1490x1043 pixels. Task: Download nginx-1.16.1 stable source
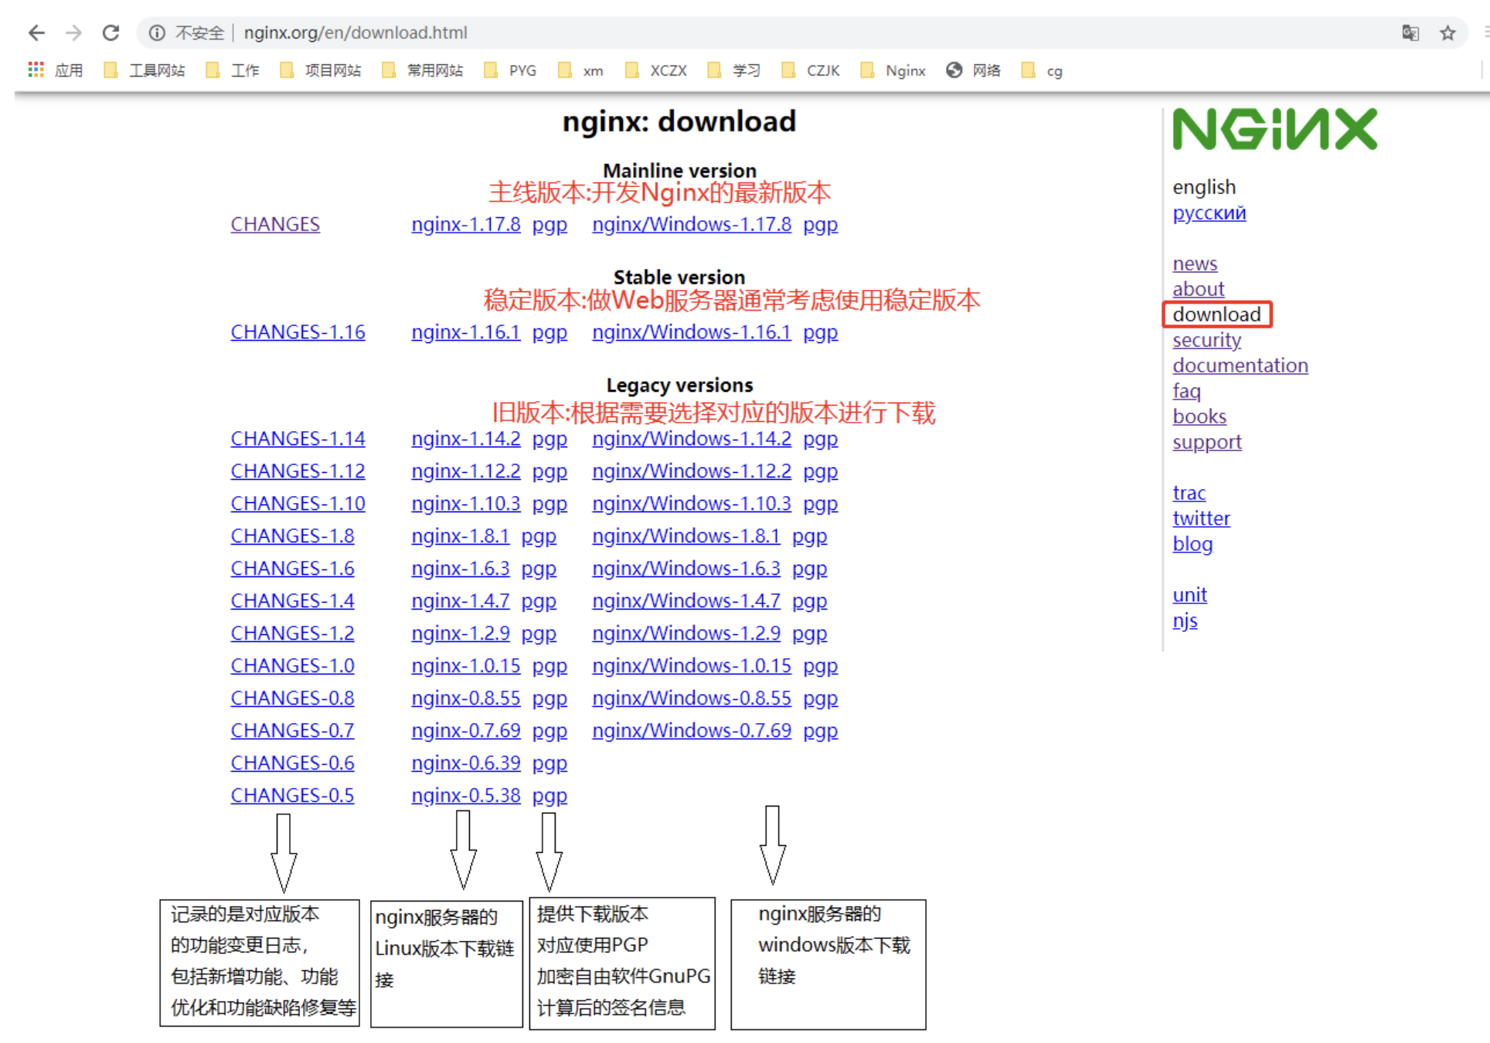point(466,332)
